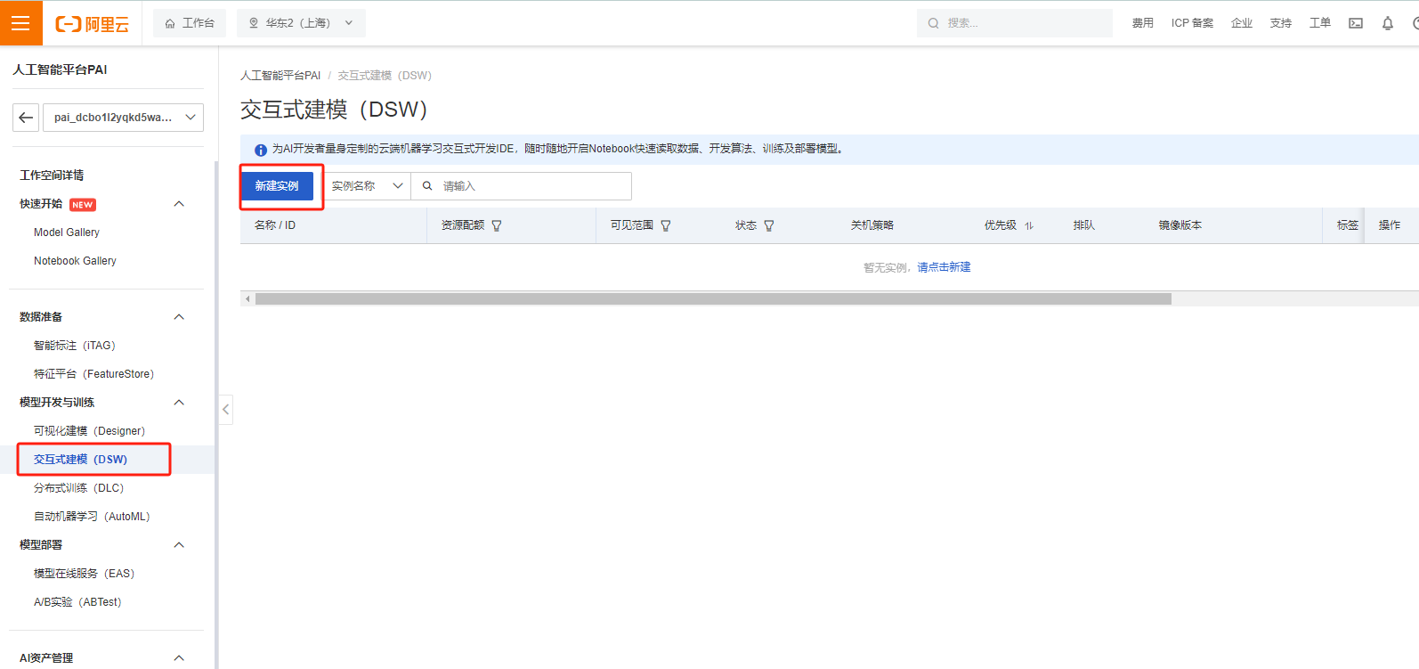This screenshot has height=669, width=1419.
Task: Click the blue info icon in banner
Action: 261,150
